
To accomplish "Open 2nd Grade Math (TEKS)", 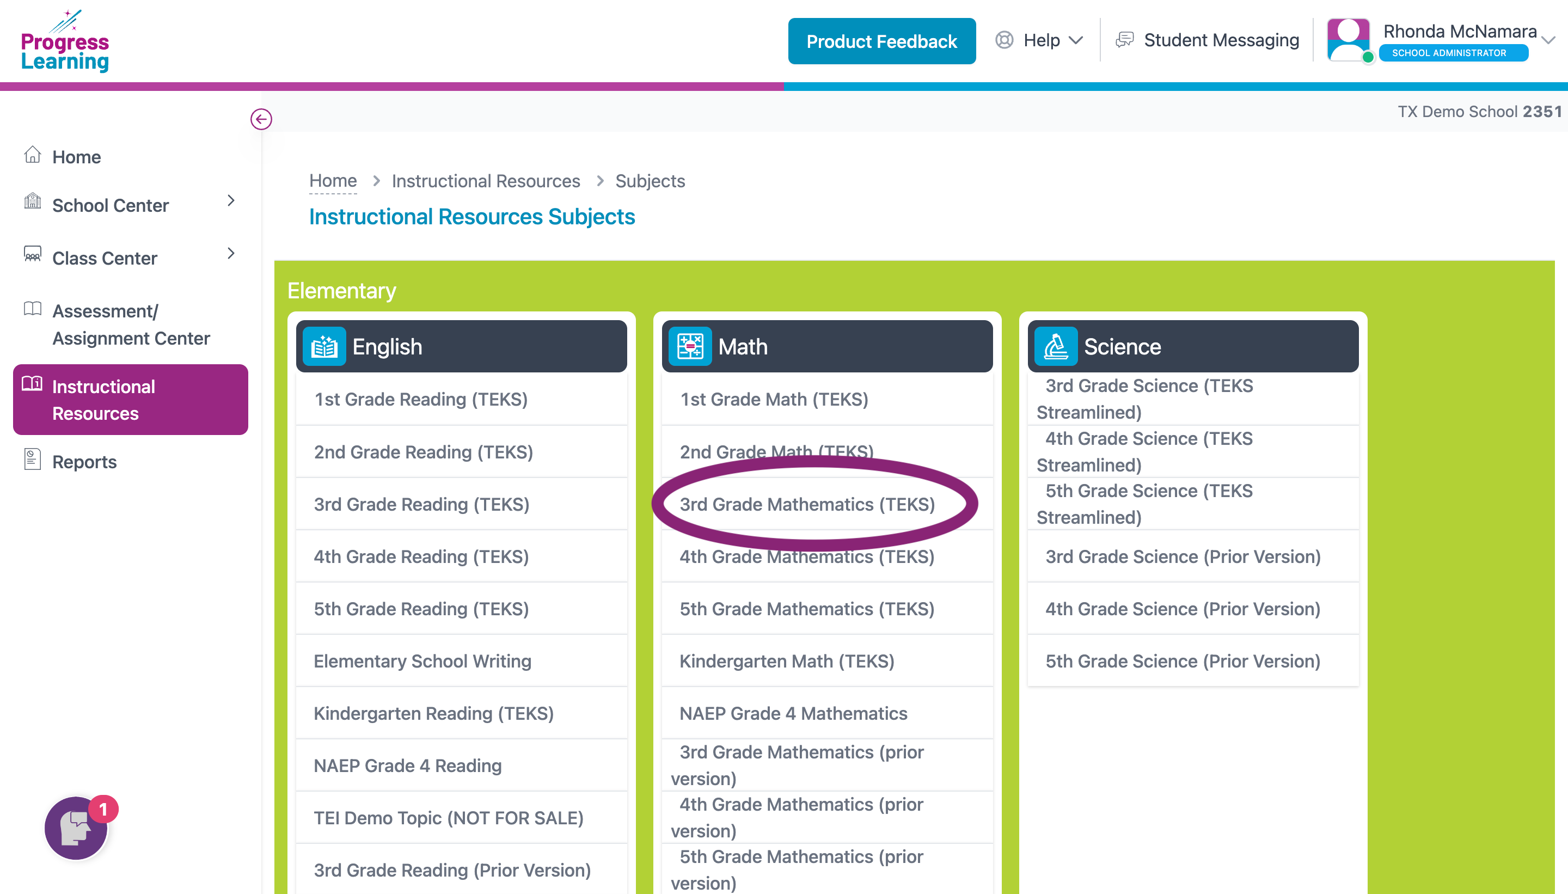I will click(x=827, y=452).
